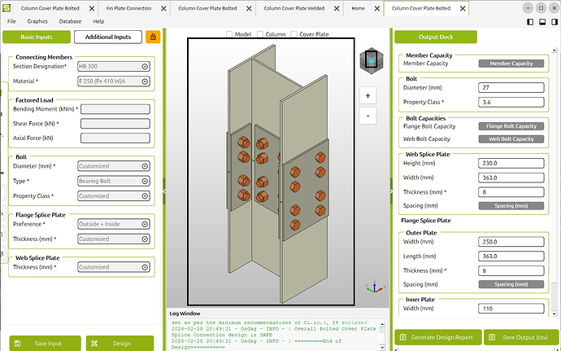
Task: Click the Bending Moment input field
Action: [115, 109]
